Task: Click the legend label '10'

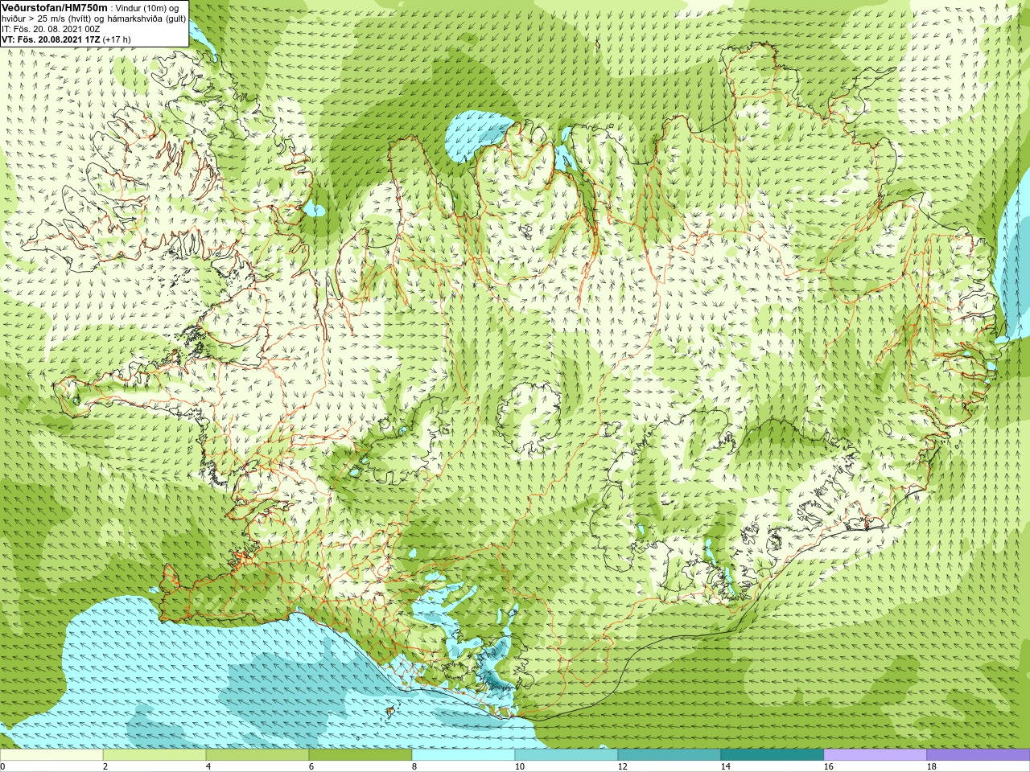Action: point(519,766)
